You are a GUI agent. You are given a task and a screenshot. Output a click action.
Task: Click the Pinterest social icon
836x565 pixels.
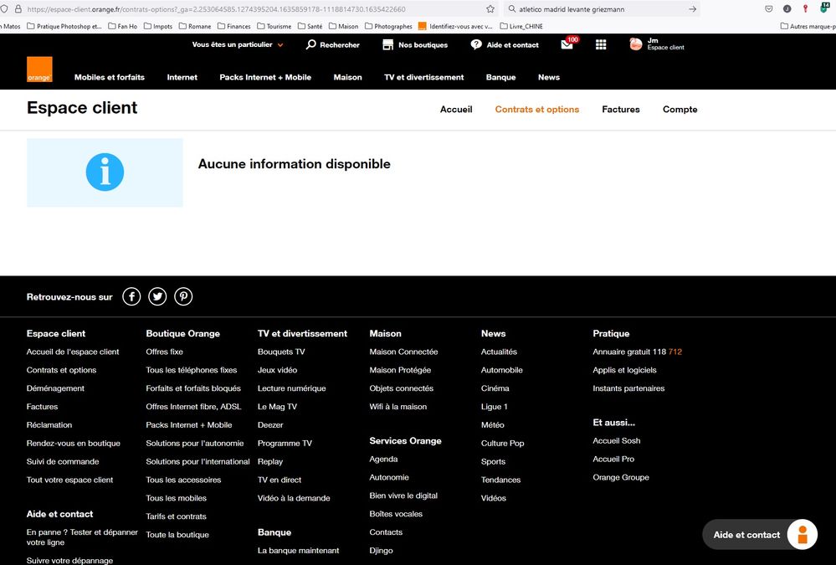(x=183, y=296)
